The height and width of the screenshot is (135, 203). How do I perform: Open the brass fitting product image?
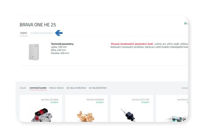pos(86,116)
